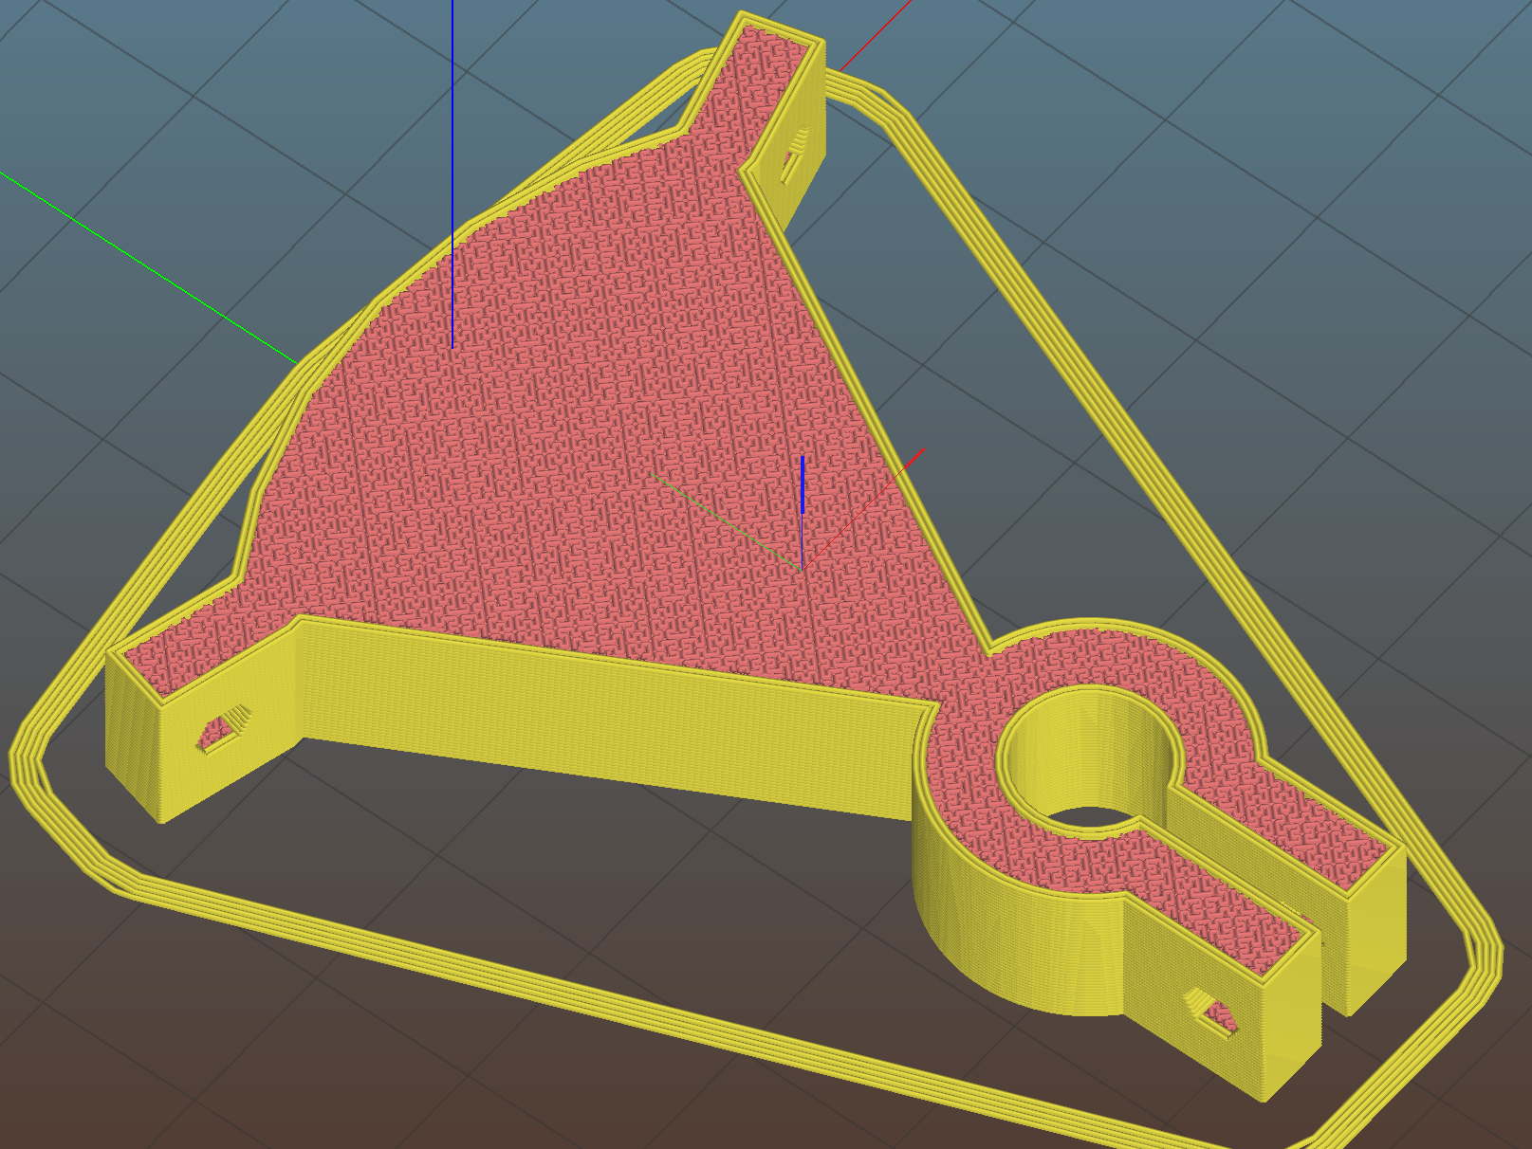Select the bolt hole on top arm side
This screenshot has height=1149, width=1532.
(x=790, y=157)
